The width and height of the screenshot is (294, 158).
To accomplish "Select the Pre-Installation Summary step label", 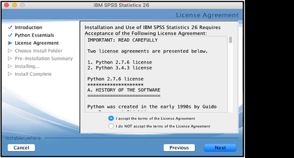I will (x=44, y=59).
